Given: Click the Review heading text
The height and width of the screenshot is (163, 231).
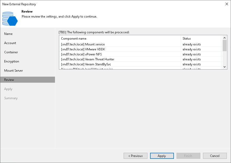Looking at the screenshot, I should 27,11.
